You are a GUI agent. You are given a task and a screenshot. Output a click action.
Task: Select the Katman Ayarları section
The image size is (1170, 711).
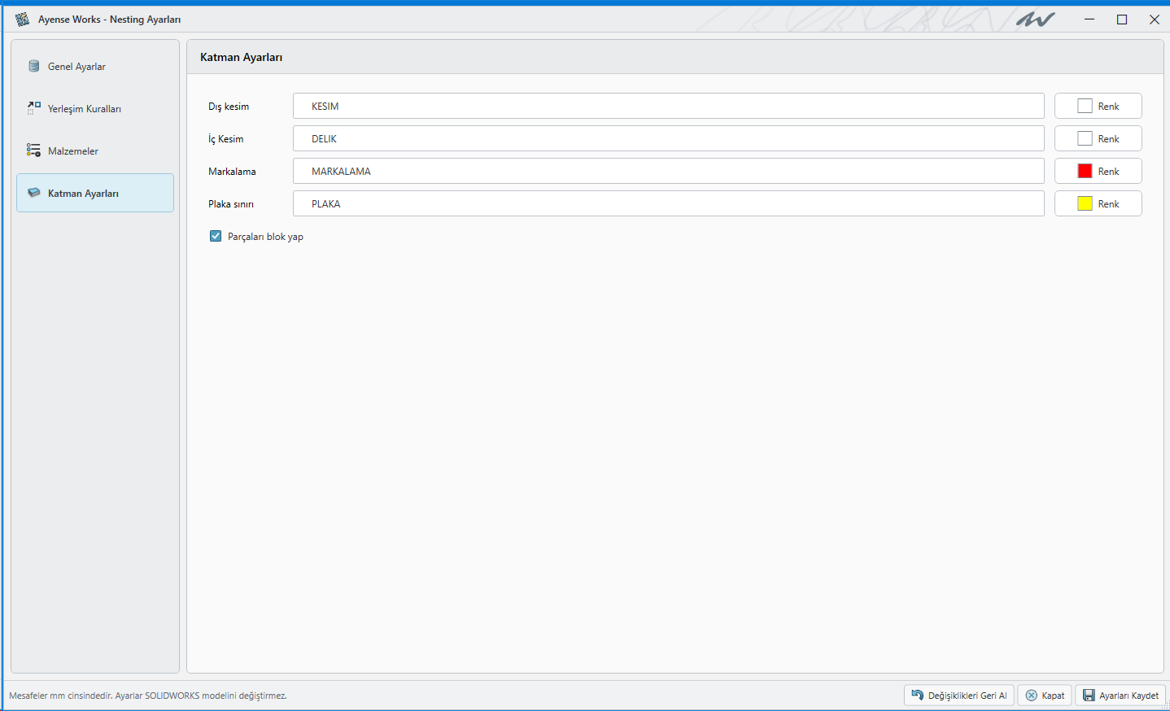95,193
